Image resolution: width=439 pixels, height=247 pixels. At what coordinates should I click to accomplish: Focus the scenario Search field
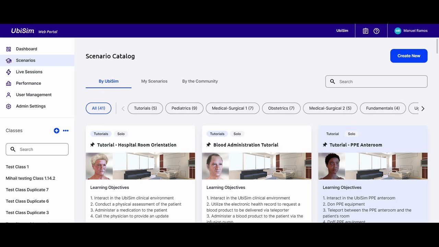376,82
